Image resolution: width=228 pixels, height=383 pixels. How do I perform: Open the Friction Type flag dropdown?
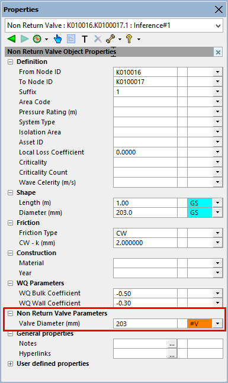click(x=217, y=233)
